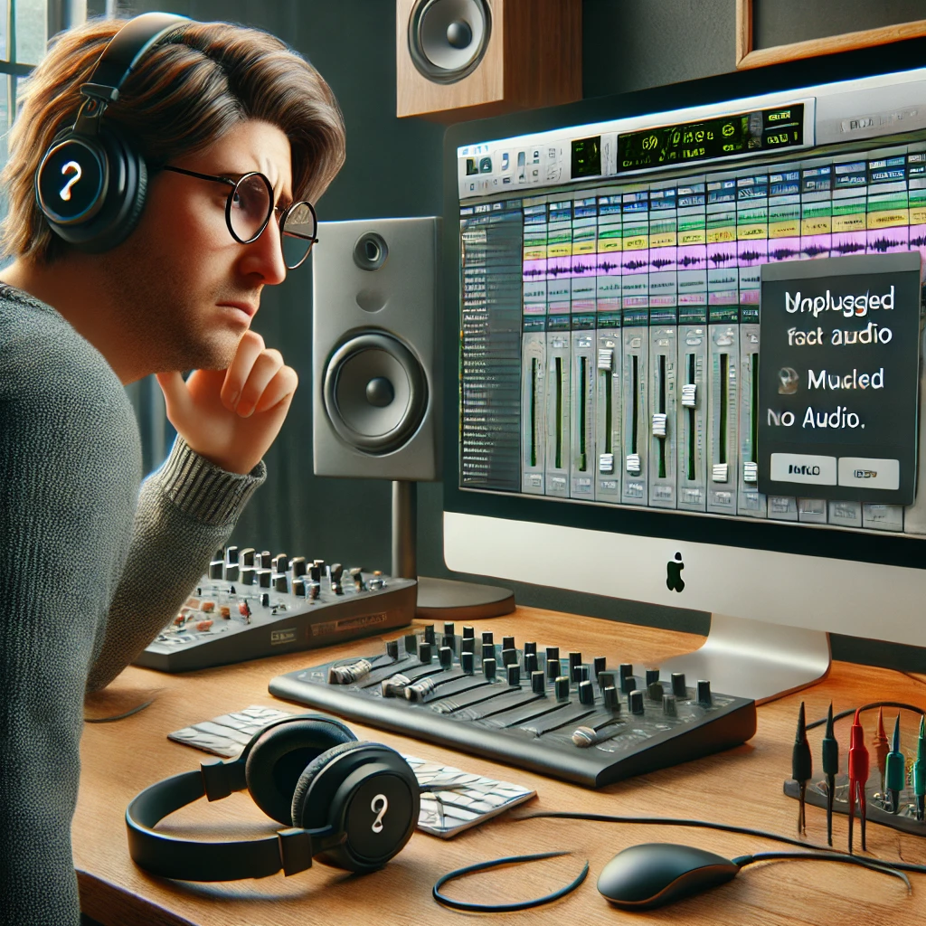This screenshot has height=926, width=926.
Task: Click the raised fader knob on the fourth channel
Action: (x=605, y=358)
